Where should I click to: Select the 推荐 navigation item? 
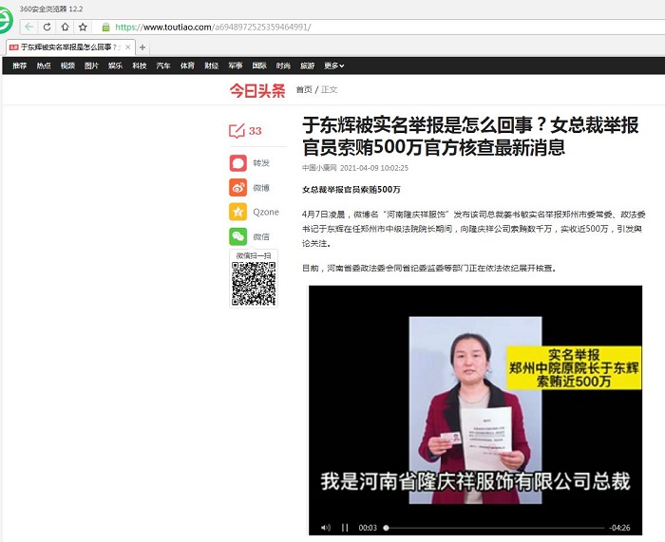click(x=19, y=65)
